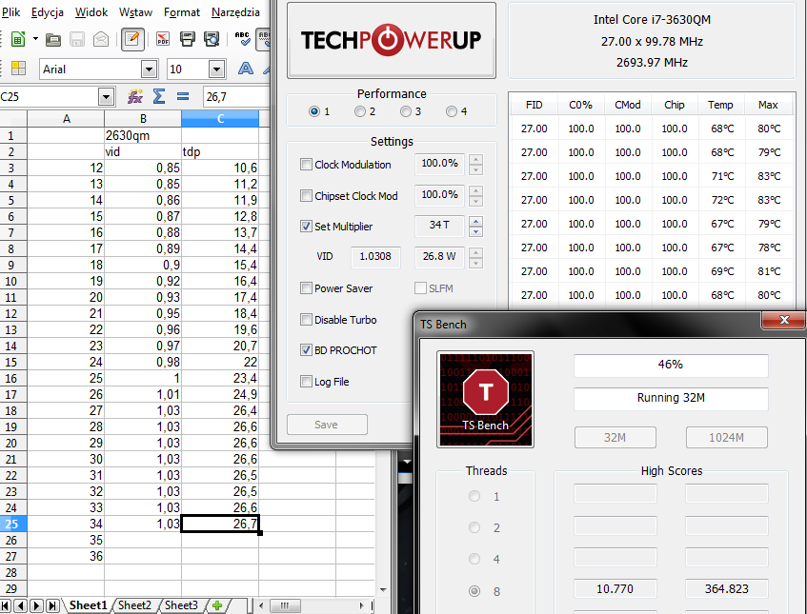Click the Print File Directly icon
807x614 pixels.
coord(188,39)
